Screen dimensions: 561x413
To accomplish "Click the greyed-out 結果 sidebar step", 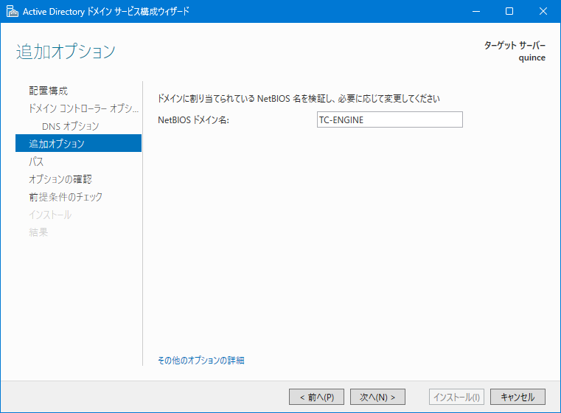I will pos(38,232).
